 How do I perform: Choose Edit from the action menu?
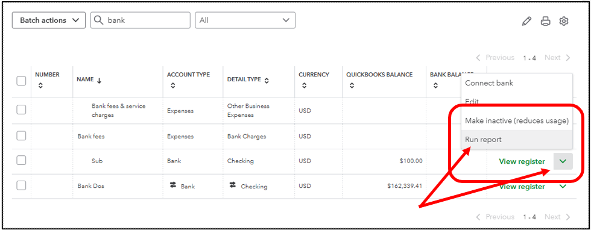517,101
